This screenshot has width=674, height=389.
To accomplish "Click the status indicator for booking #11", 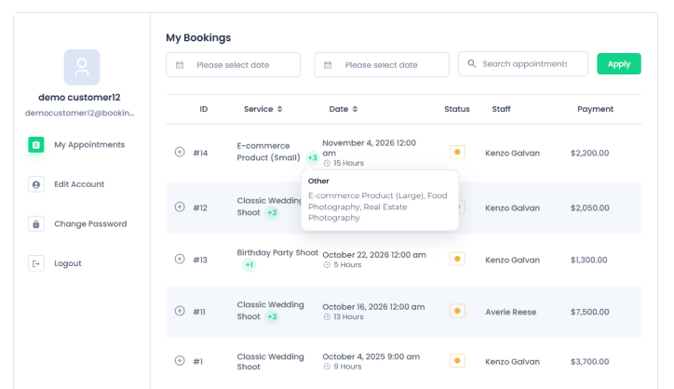I will click(x=457, y=311).
